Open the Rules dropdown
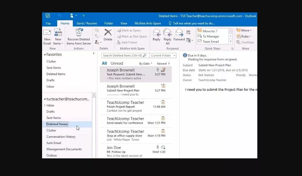302x176 pixels. (x=244, y=37)
